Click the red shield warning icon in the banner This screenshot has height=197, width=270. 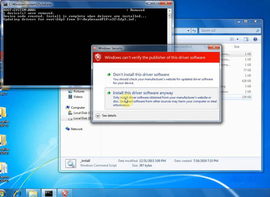point(98,57)
